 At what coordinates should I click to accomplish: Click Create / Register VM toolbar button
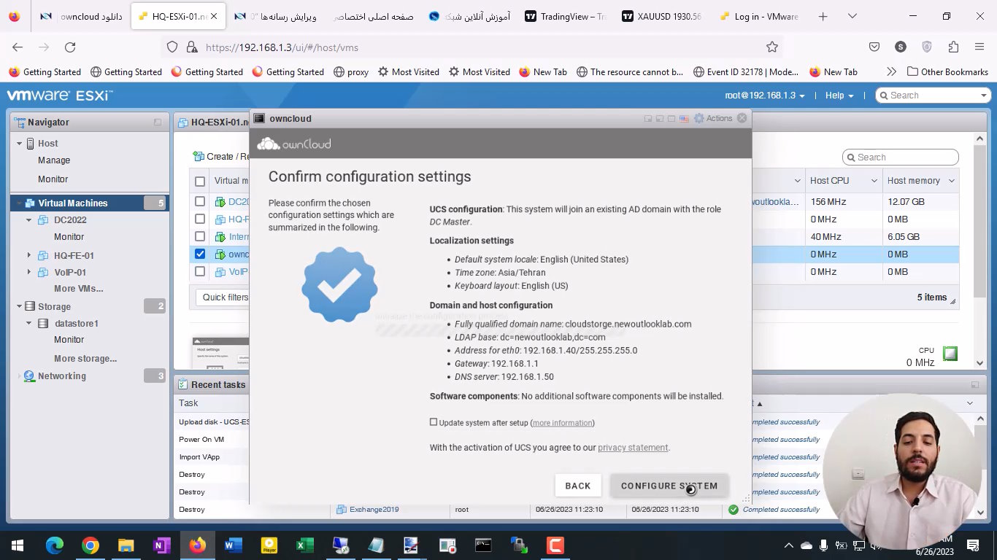[x=222, y=156]
